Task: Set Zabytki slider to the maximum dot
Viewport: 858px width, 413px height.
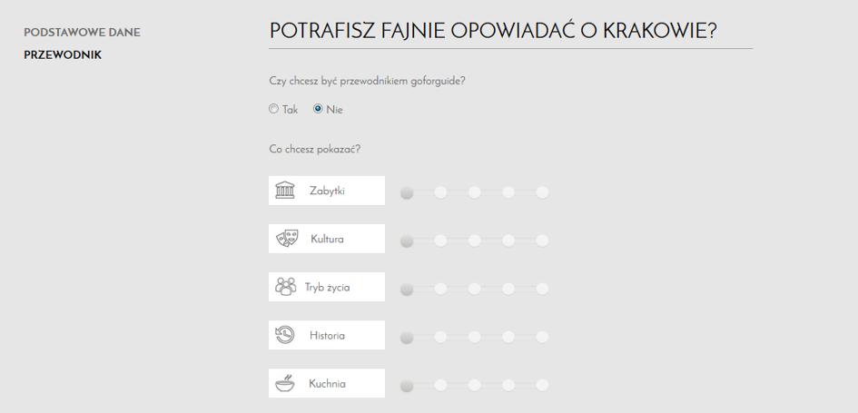Action: (542, 192)
